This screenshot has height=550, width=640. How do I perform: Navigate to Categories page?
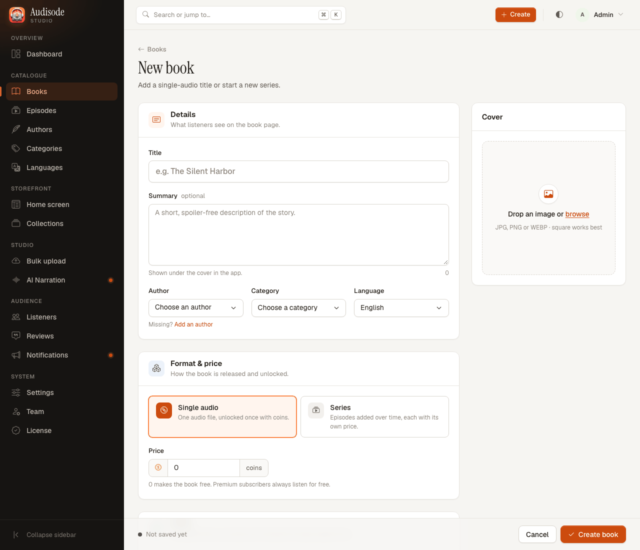tap(62, 148)
